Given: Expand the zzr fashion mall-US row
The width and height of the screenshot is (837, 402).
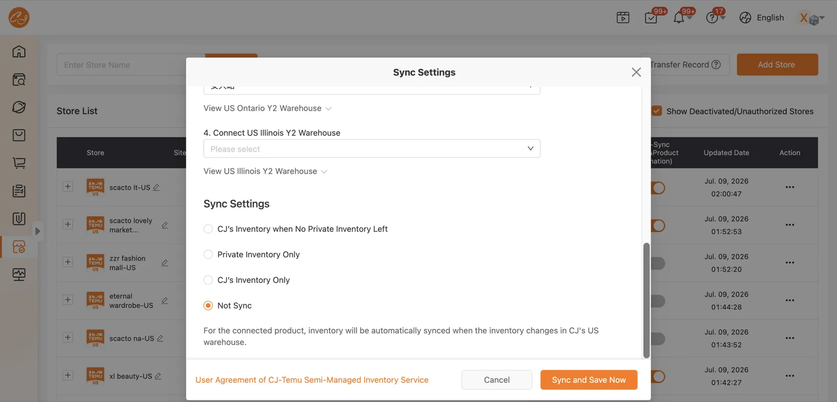Looking at the screenshot, I should (x=68, y=262).
